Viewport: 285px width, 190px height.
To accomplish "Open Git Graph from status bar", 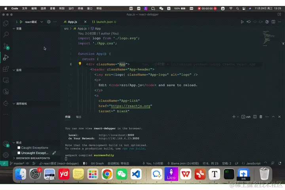I will tap(97, 163).
